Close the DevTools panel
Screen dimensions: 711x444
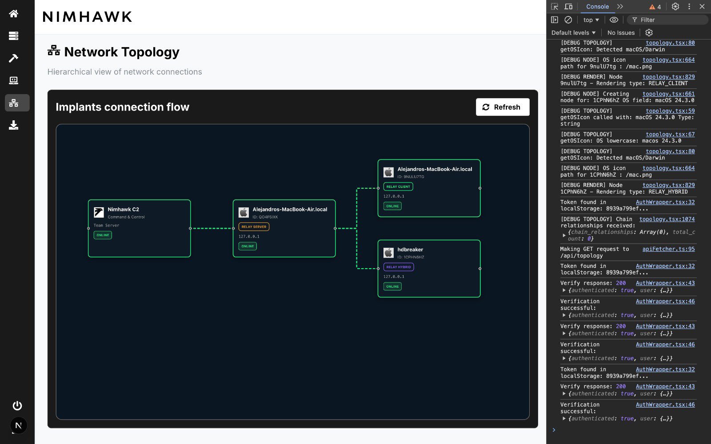click(702, 7)
